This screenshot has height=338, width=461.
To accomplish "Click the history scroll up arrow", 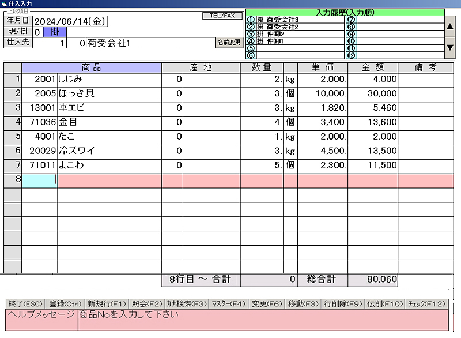I will click(451, 27).
